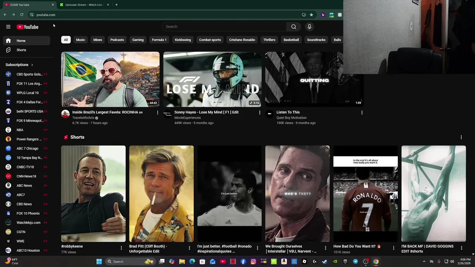The height and width of the screenshot is (267, 475).
Task: Click the 64°F Clear weather widget
Action: point(11,261)
